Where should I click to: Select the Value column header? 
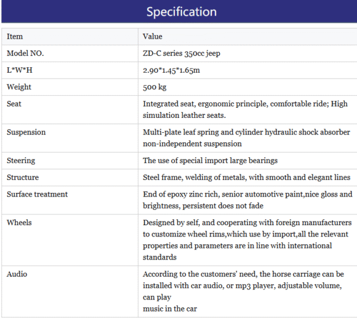point(152,36)
